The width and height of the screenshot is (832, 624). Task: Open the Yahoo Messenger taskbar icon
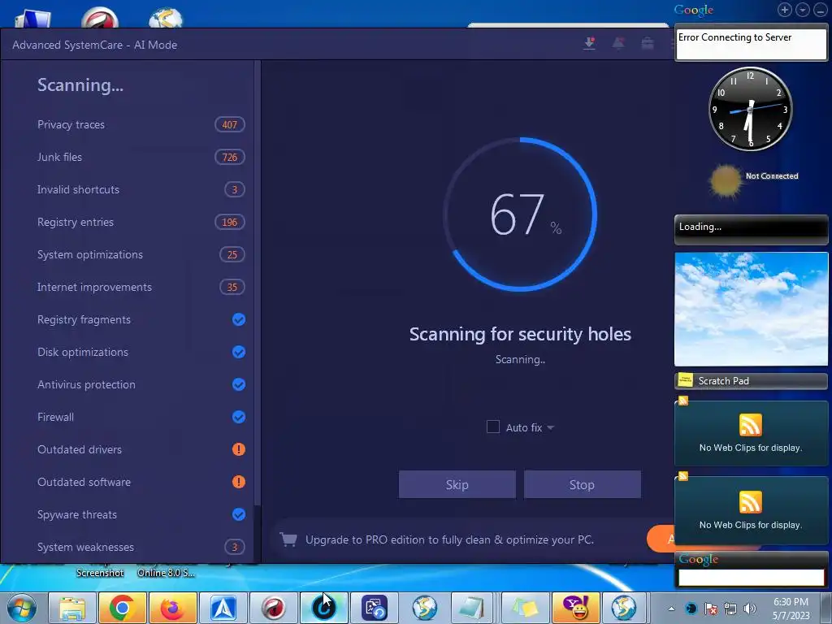(575, 608)
